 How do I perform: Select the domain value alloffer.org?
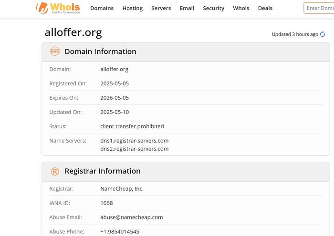[115, 70]
